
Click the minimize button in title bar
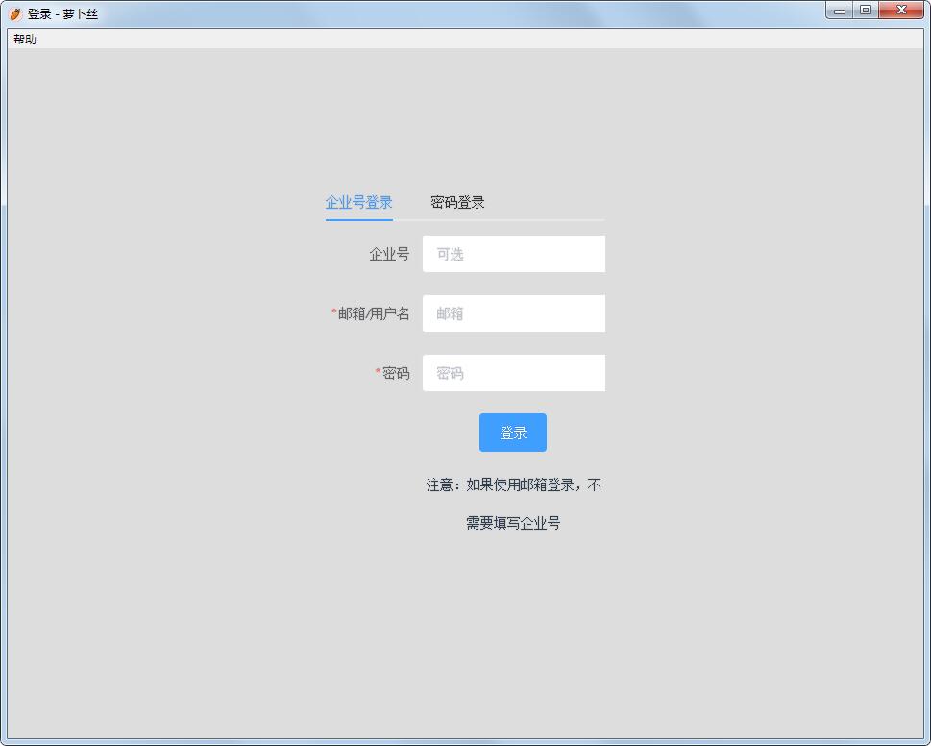[x=839, y=10]
